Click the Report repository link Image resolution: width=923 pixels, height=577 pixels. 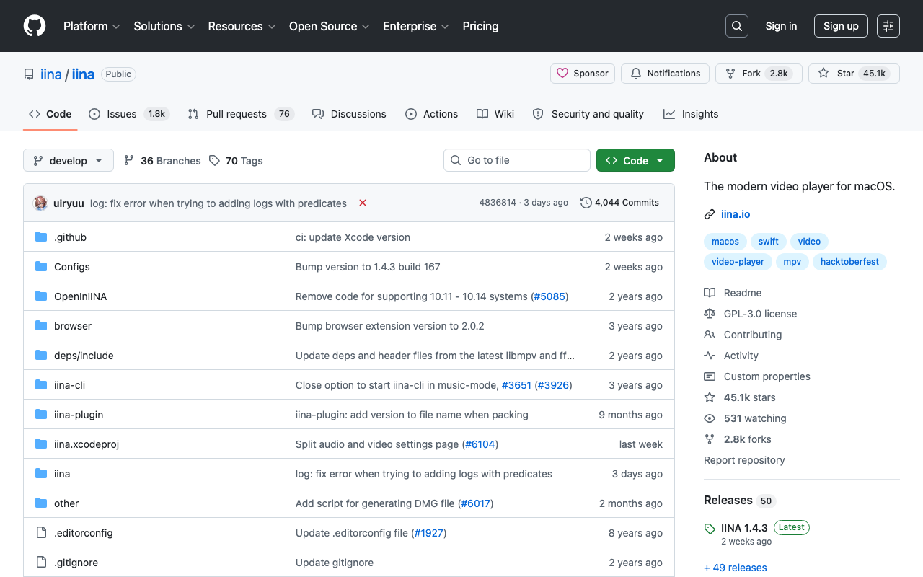pyautogui.click(x=744, y=460)
